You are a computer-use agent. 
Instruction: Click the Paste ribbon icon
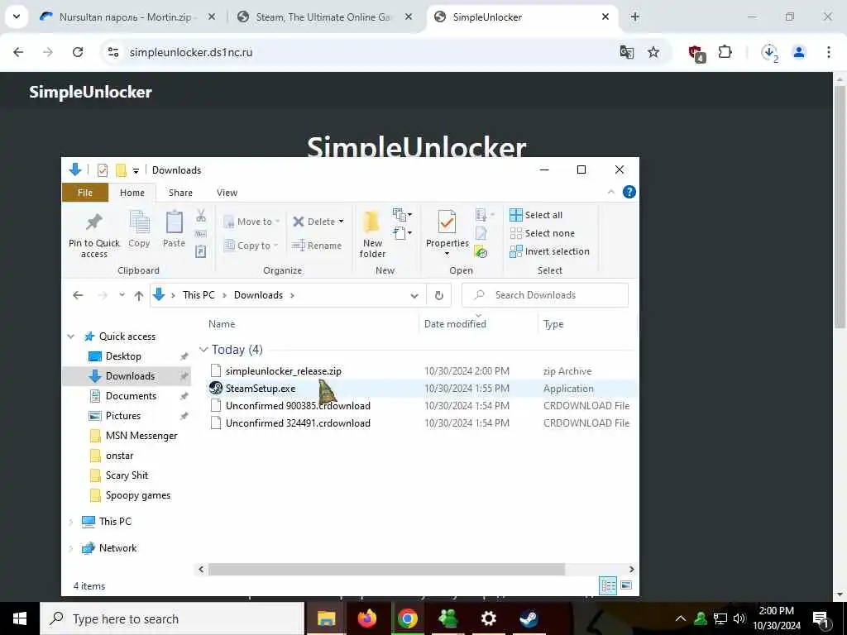click(174, 222)
